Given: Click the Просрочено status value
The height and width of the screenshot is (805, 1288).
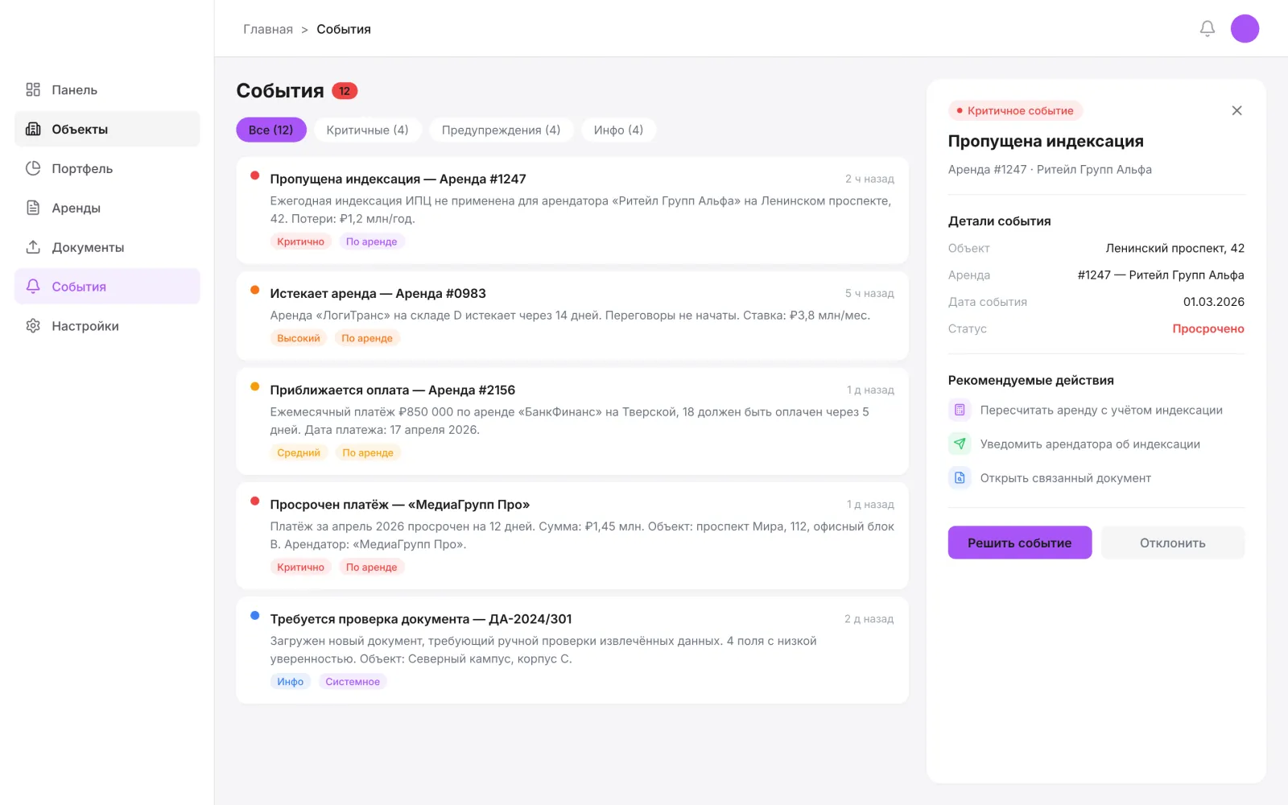Looking at the screenshot, I should pos(1207,328).
